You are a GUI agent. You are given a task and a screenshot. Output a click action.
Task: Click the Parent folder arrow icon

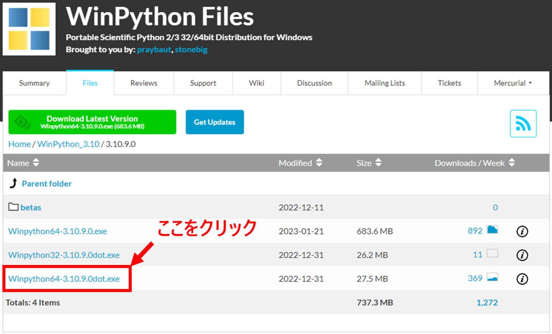point(13,184)
